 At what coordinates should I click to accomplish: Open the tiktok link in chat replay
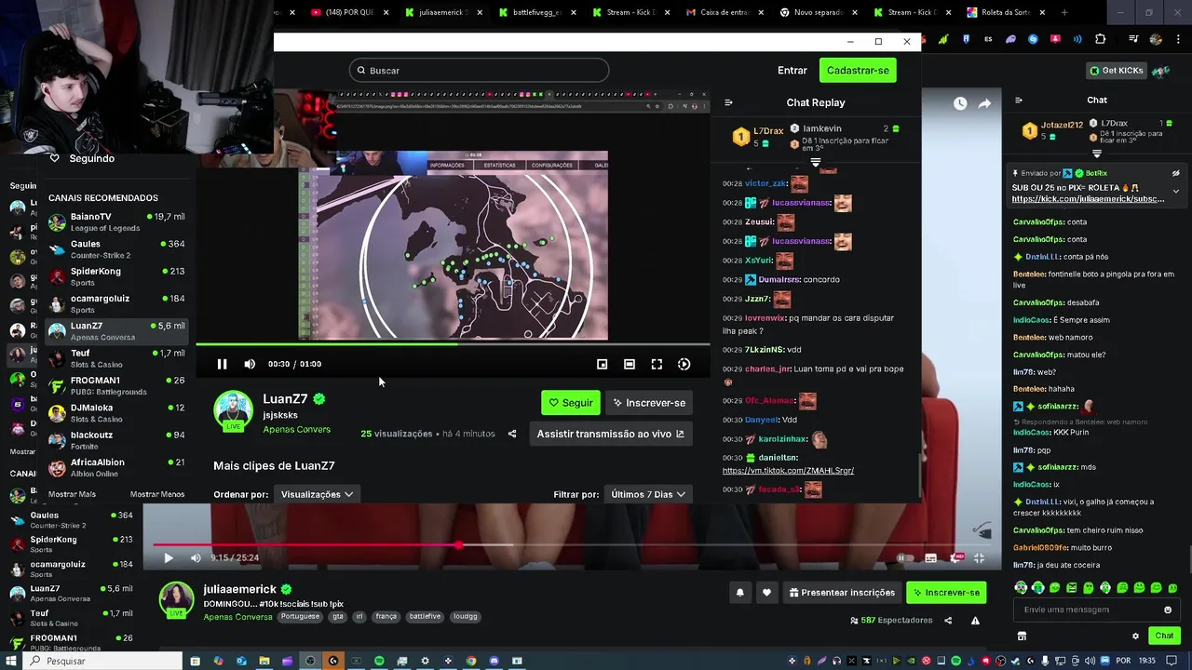click(x=788, y=470)
